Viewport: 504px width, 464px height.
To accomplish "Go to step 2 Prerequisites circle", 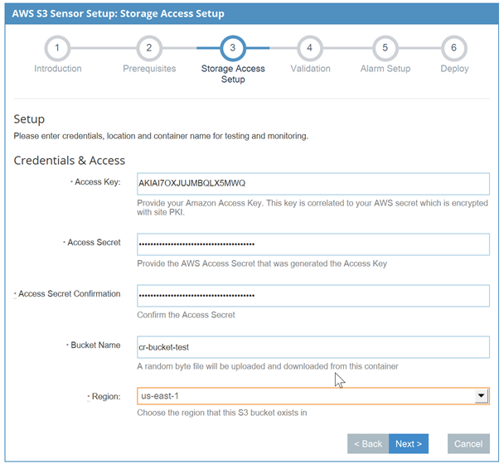I will (149, 48).
